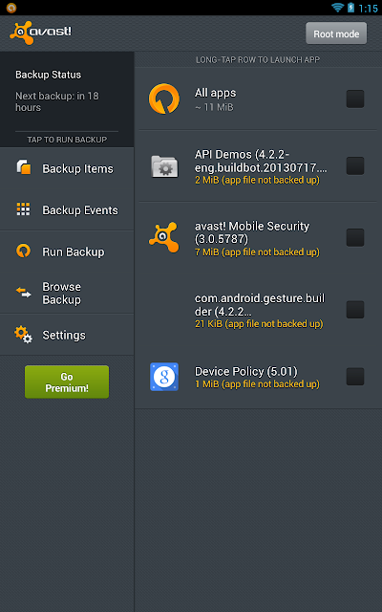Screen dimensions: 382x612
Task: Tap the green Go Premium! button
Action: (x=67, y=382)
